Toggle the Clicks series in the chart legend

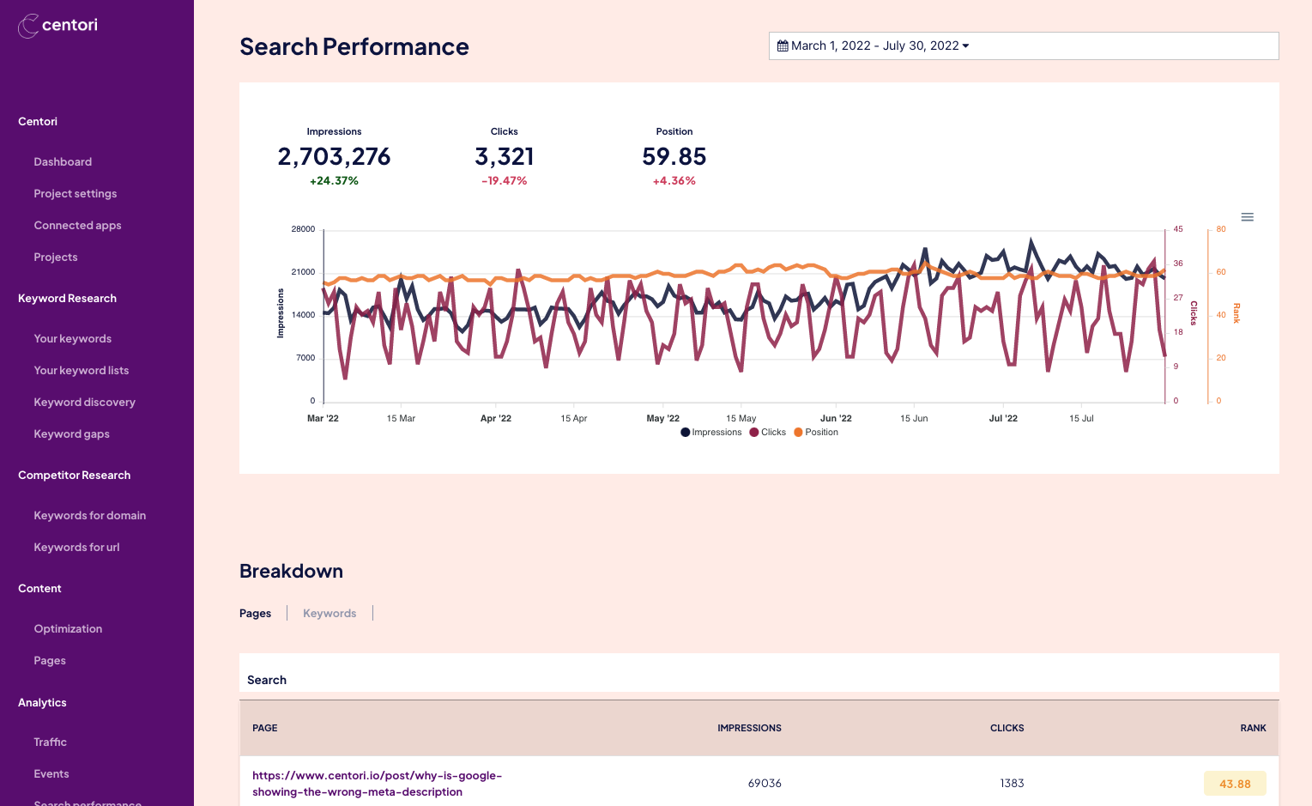pos(767,432)
